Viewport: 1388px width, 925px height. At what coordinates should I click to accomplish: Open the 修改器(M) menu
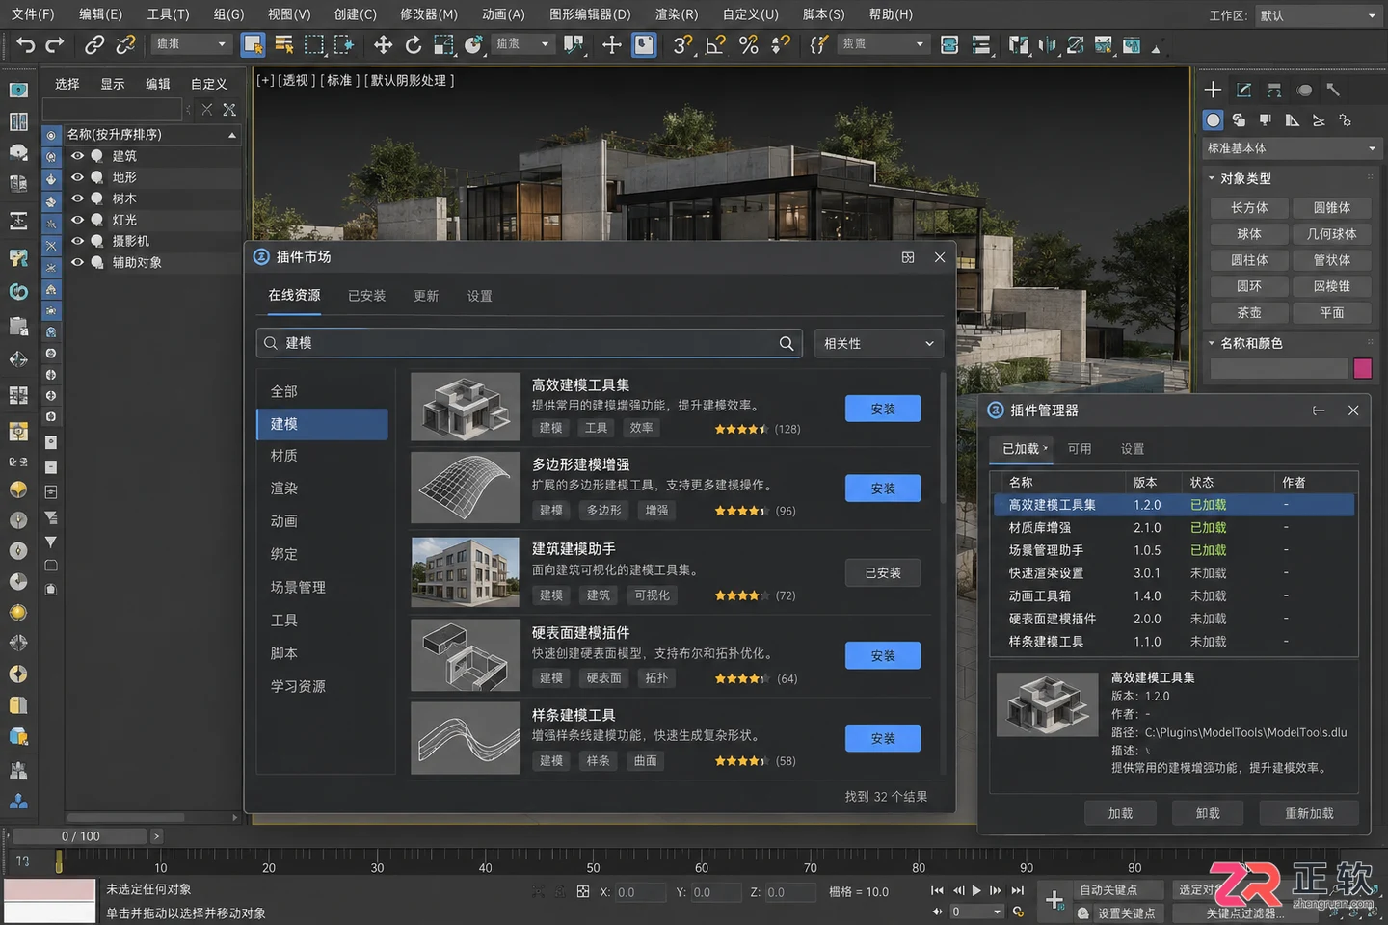coord(428,14)
